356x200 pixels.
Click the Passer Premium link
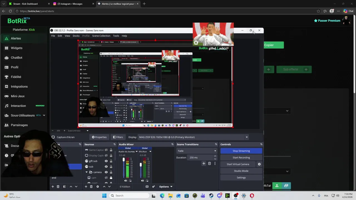coord(327,21)
